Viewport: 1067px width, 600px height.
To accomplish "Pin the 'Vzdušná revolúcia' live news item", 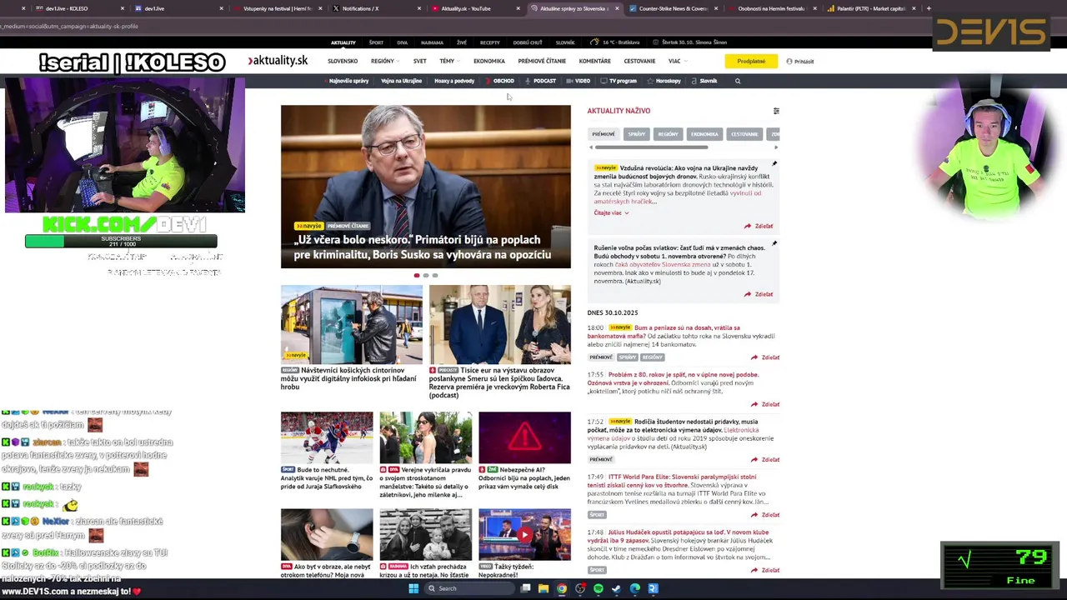I will [774, 163].
